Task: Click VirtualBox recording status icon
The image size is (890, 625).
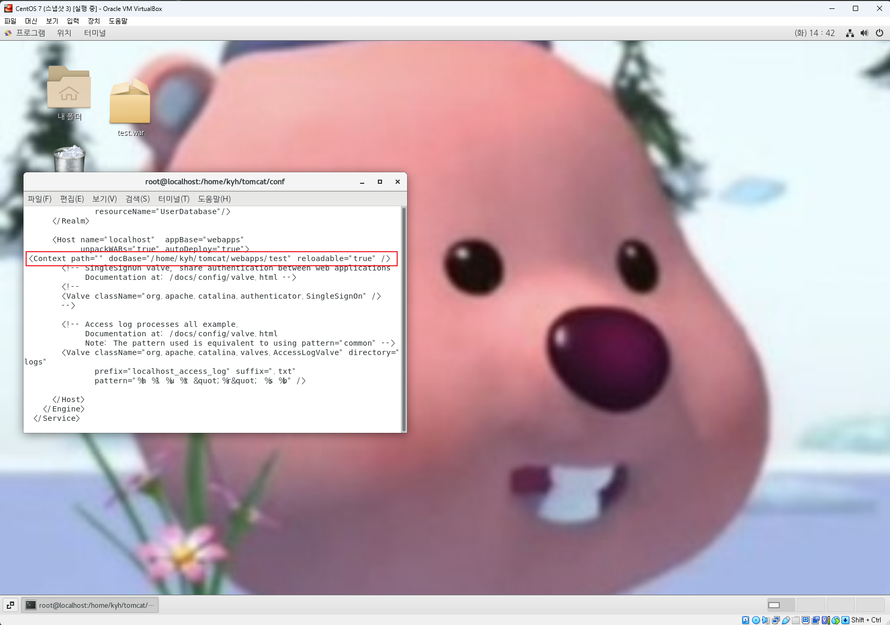Action: coord(815,620)
